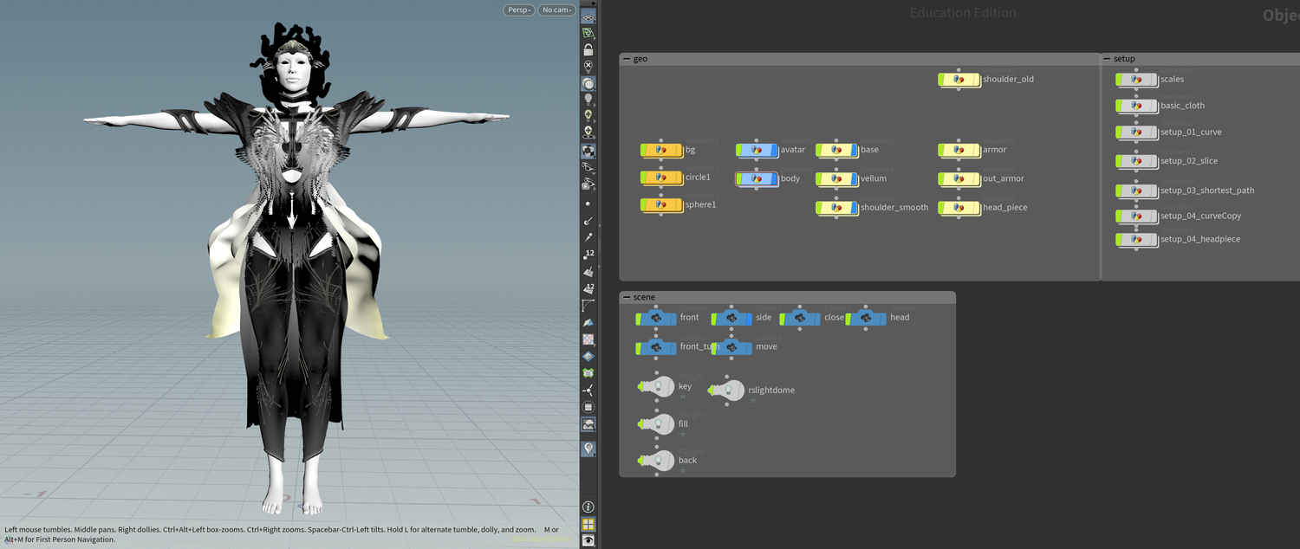
Task: Toggle display flag on the body node
Action: (773, 179)
